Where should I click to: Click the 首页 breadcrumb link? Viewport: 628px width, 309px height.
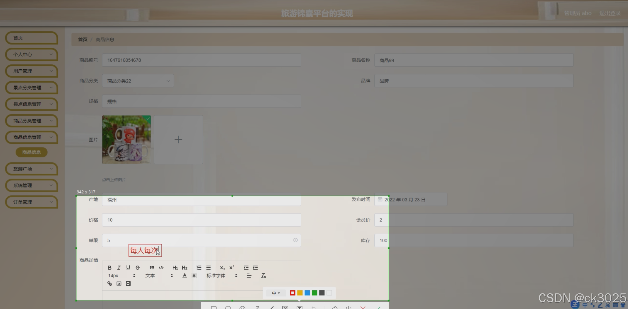(83, 39)
